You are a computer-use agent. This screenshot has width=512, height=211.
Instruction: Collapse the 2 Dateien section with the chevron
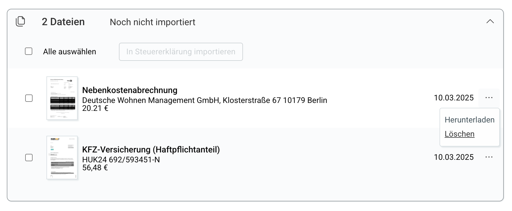[x=490, y=21]
